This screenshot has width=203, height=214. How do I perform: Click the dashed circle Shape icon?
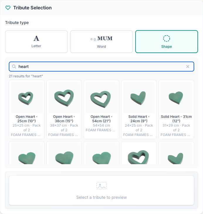(167, 38)
